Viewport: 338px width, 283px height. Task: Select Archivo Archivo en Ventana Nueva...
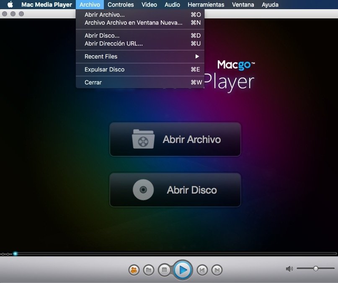[x=140, y=23]
